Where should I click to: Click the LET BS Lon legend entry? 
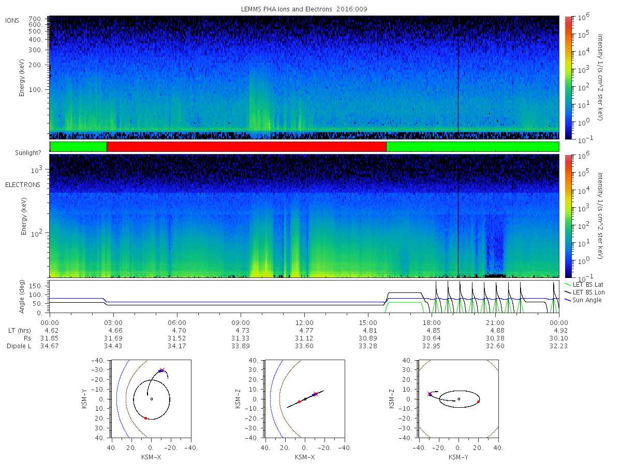pos(584,292)
